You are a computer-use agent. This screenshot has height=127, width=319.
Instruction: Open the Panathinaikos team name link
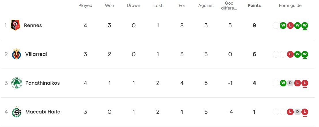point(42,83)
